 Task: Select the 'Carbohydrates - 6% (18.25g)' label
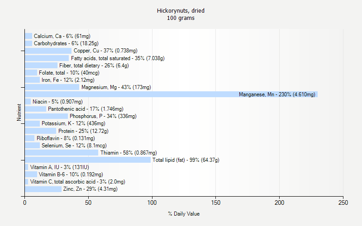[66, 43]
